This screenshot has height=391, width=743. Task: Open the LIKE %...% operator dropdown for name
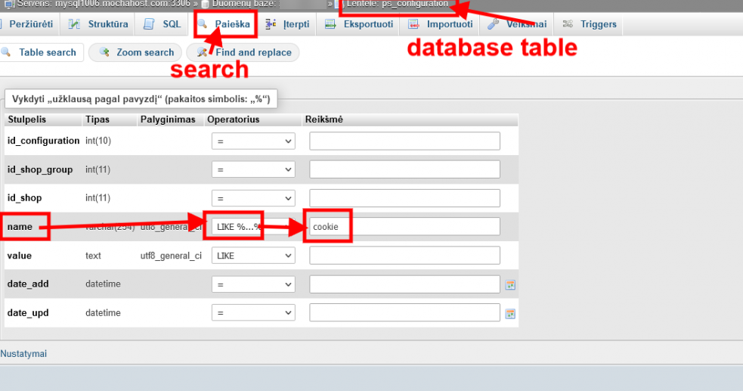pos(253,227)
